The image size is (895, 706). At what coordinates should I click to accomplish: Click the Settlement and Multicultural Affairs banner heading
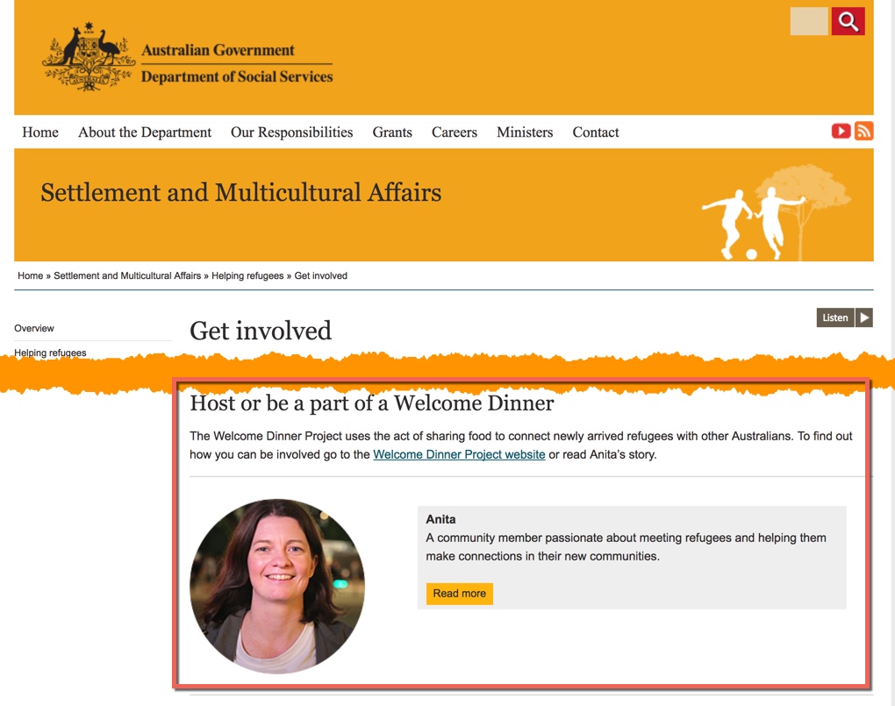pos(241,192)
